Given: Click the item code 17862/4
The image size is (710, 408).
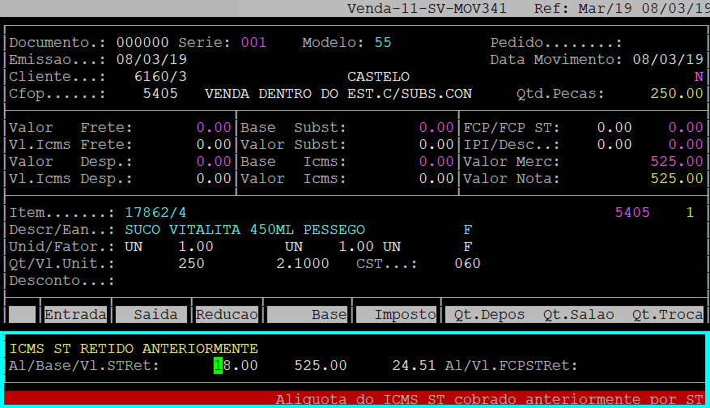Looking at the screenshot, I should tap(155, 212).
